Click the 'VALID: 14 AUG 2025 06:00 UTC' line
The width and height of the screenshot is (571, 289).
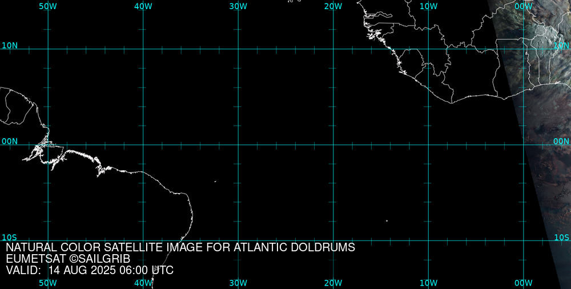coord(90,270)
